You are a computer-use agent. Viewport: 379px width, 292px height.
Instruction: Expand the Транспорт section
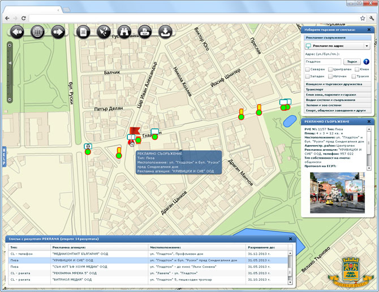(x=338, y=90)
